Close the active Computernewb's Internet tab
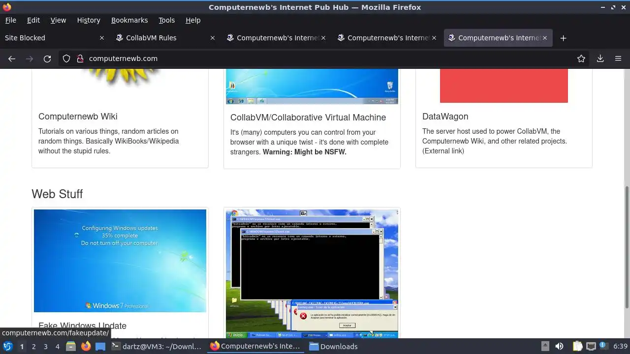630x354 pixels. [545, 38]
